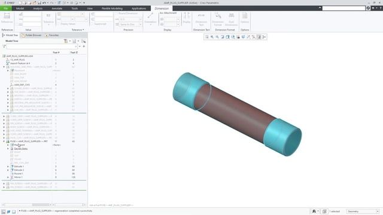The image size is (383, 215).
Task: Open the quick access toolbar customize arrow
Action: (x=84, y=2)
